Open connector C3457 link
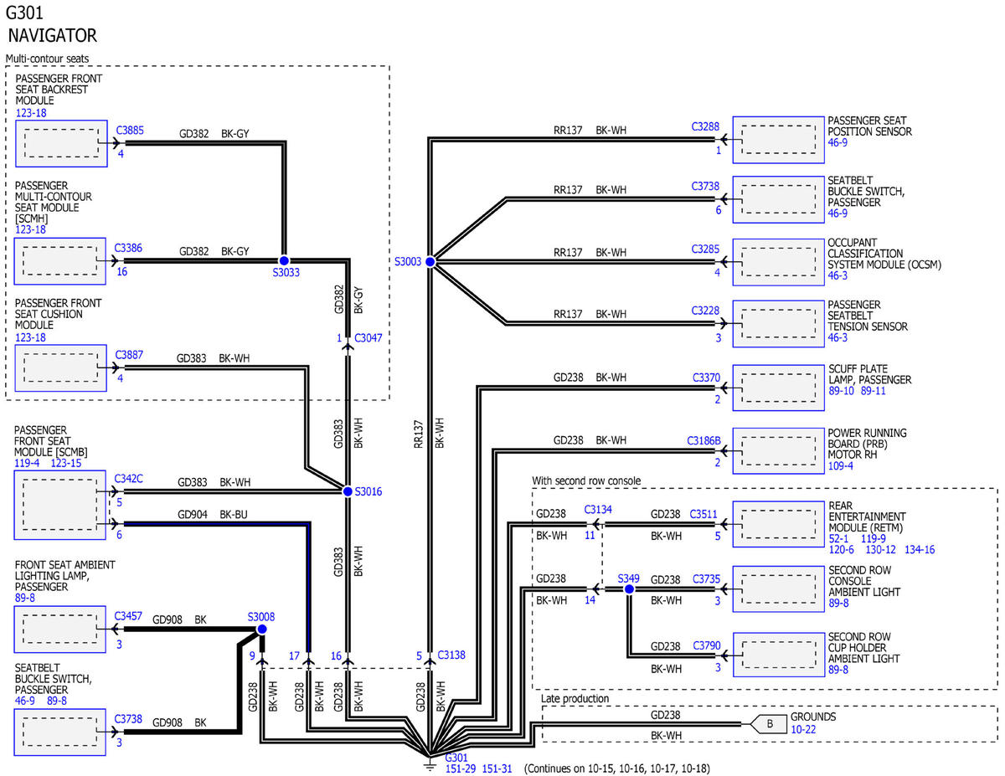 (129, 615)
